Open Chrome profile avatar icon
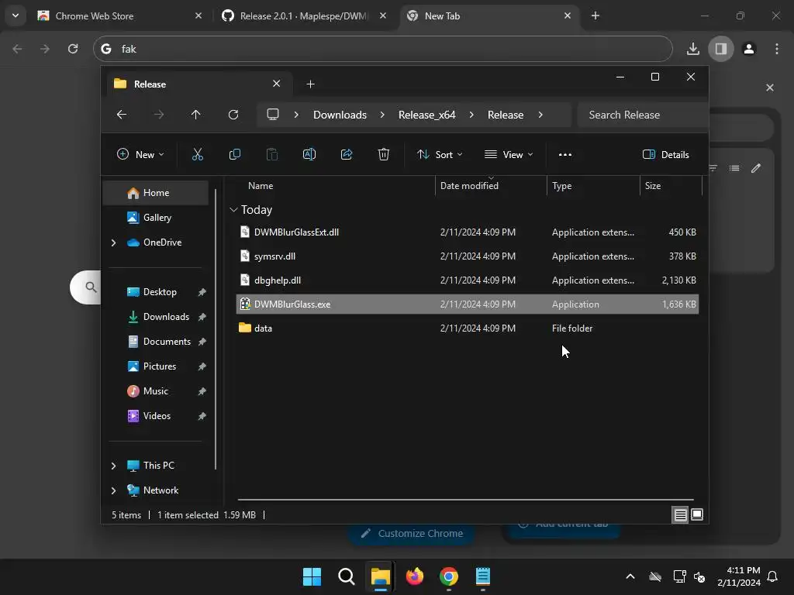Viewport: 794px width, 595px height. click(x=749, y=49)
